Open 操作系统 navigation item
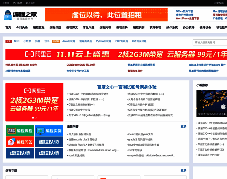The height and width of the screenshot is (179, 227). 172,27
